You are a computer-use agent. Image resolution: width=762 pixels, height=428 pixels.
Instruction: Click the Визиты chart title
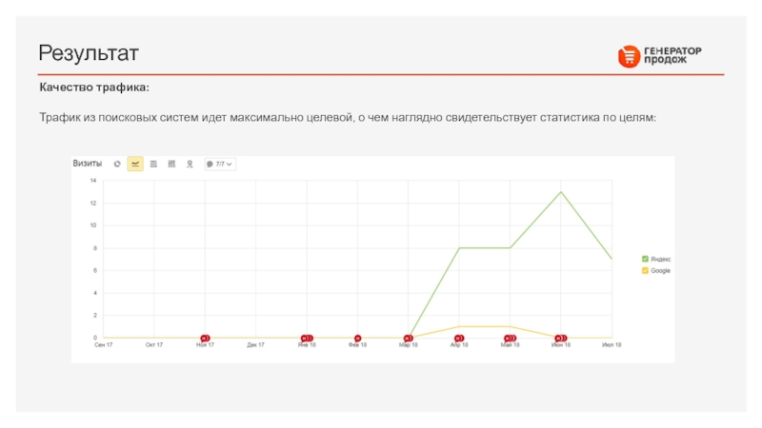point(88,164)
